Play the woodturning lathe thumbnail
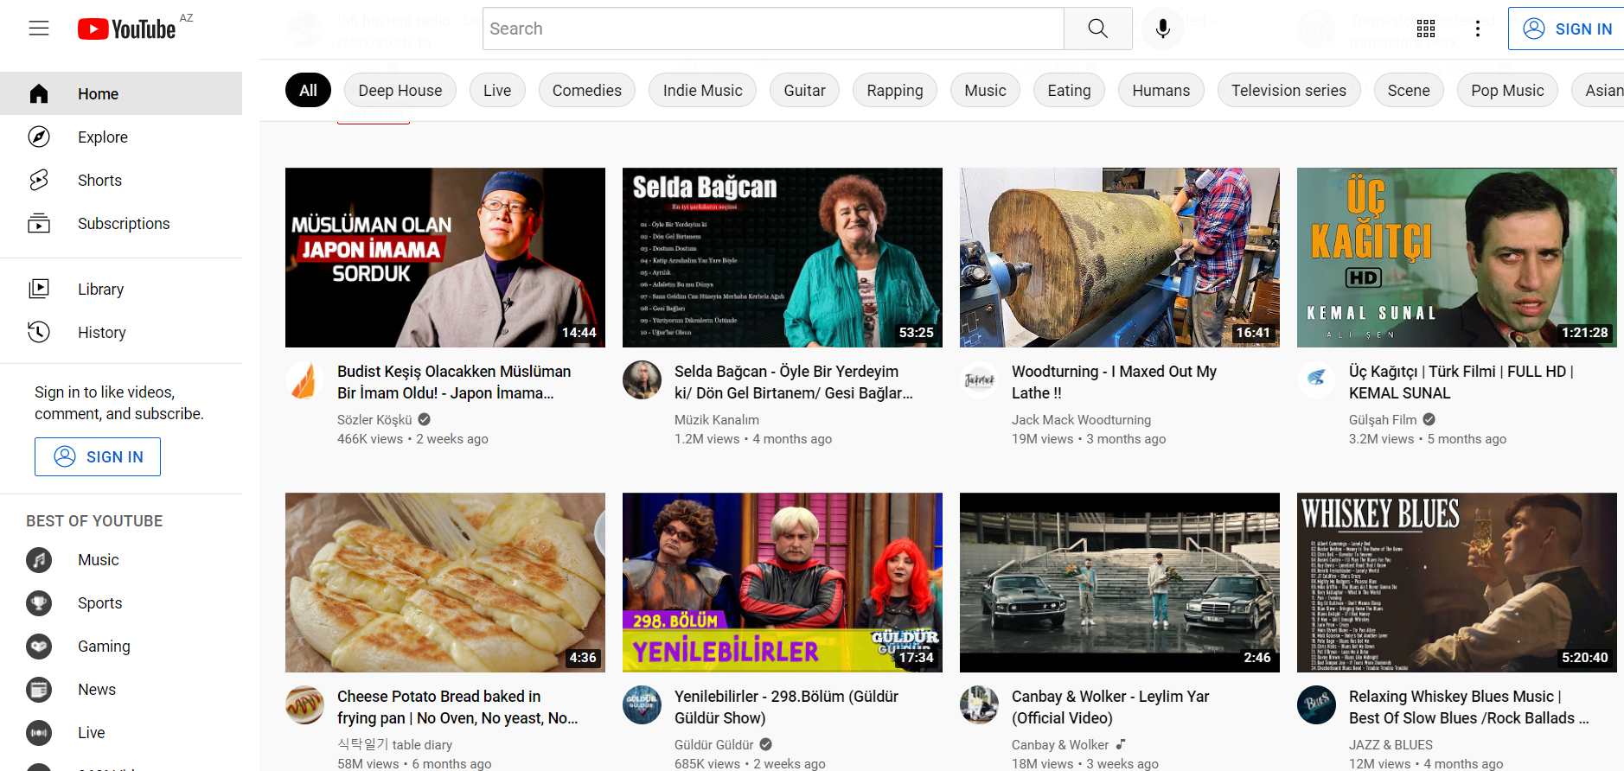Screen dimensions: 1624x771 1120,258
